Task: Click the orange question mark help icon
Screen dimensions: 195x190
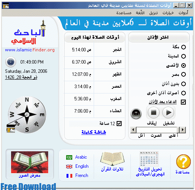Action: coord(183,162)
